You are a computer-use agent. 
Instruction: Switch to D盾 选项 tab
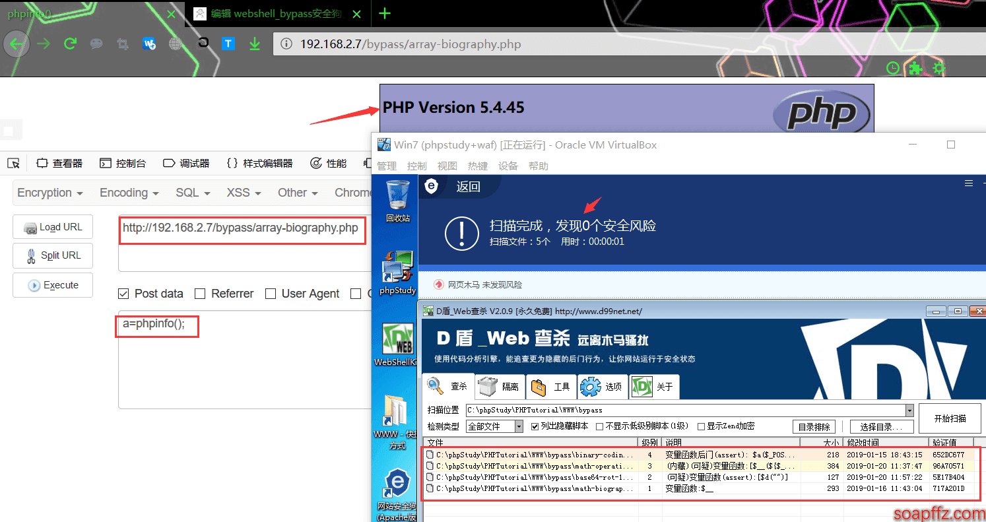[603, 386]
